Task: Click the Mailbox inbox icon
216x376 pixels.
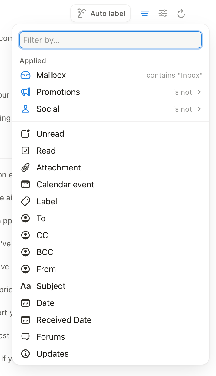Action: (x=25, y=75)
